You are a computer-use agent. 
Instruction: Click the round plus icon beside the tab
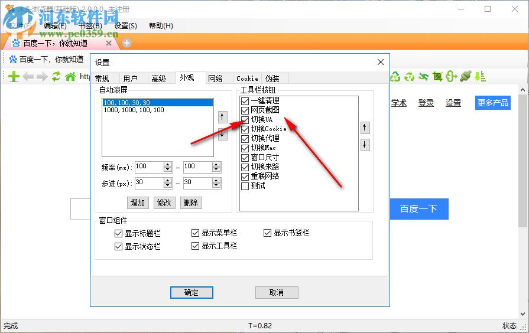pyautogui.click(x=126, y=43)
